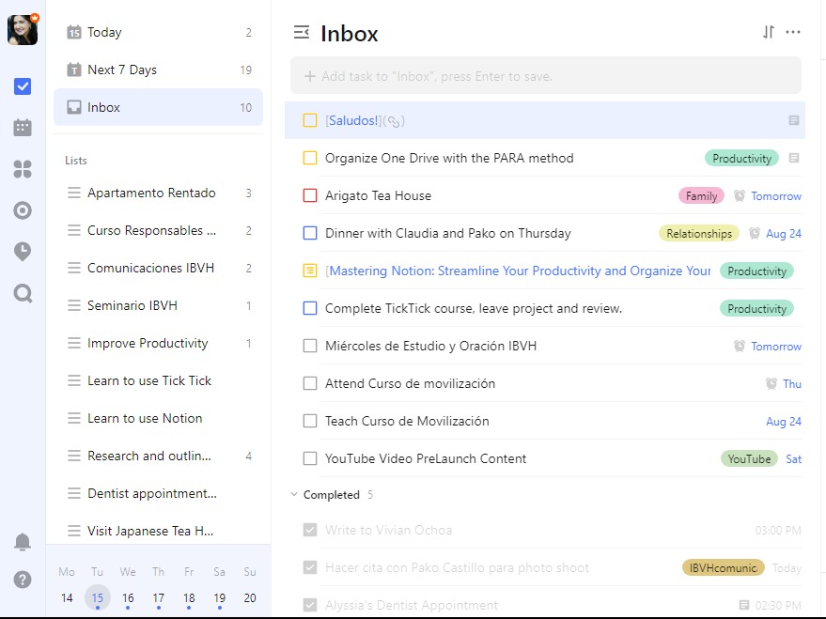Click the Family tag on Arigato Tea House
This screenshot has height=619, width=826.
(x=701, y=195)
